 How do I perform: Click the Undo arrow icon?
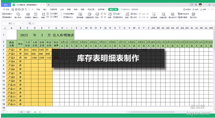coord(26,9)
